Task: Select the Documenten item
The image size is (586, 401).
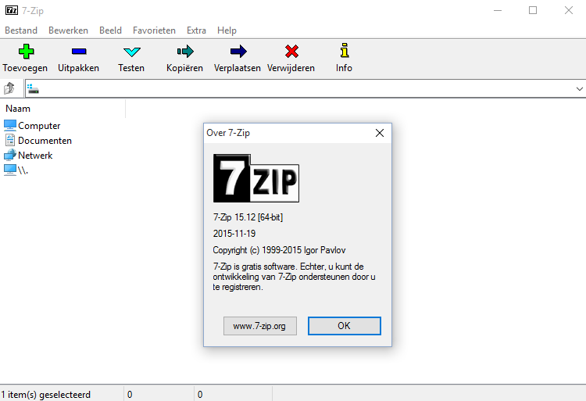Action: [x=45, y=141]
